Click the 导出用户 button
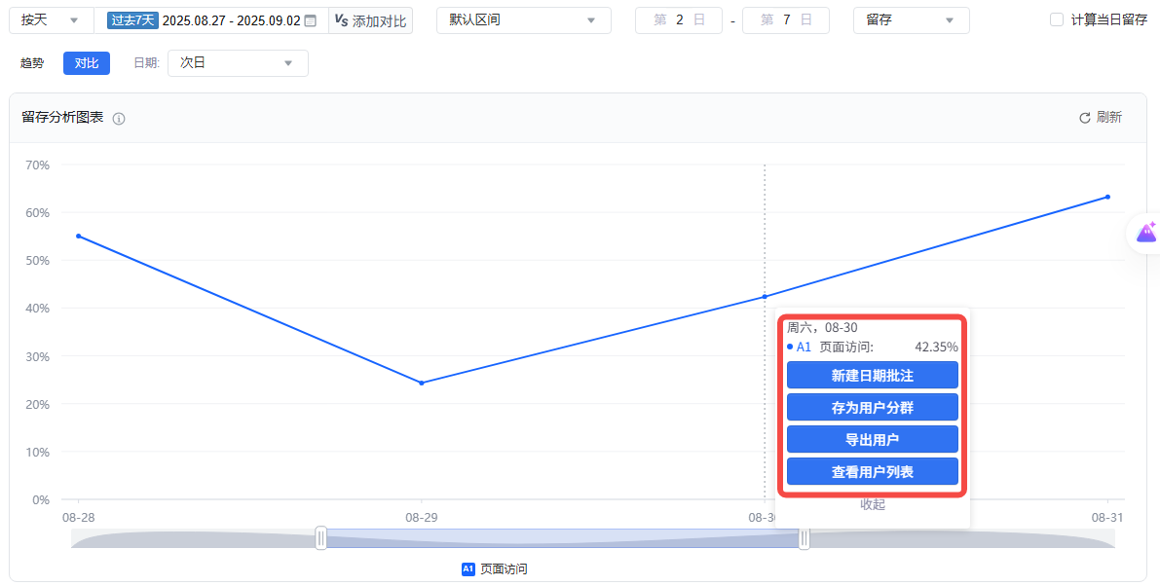1160x586 pixels. pyautogui.click(x=873, y=440)
